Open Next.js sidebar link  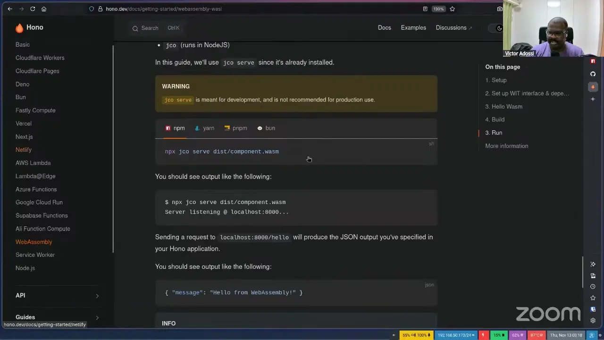pos(24,137)
